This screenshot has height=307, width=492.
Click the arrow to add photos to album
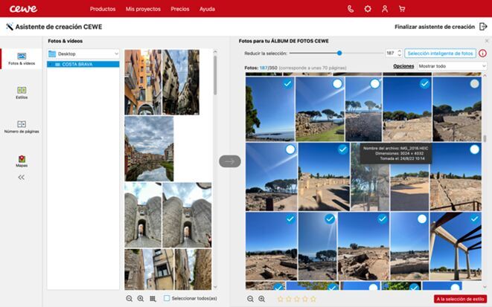tap(229, 161)
